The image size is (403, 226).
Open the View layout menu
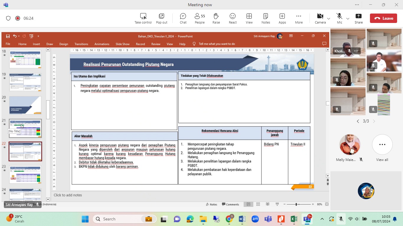[x=249, y=18]
